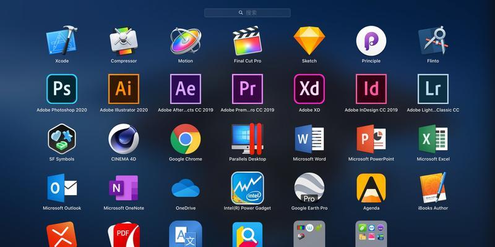495x247 pixels.
Task: Launch OneDrive cloud icon
Action: 186,188
